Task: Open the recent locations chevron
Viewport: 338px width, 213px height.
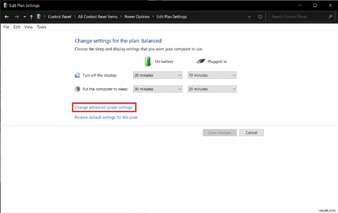Action: (25, 17)
